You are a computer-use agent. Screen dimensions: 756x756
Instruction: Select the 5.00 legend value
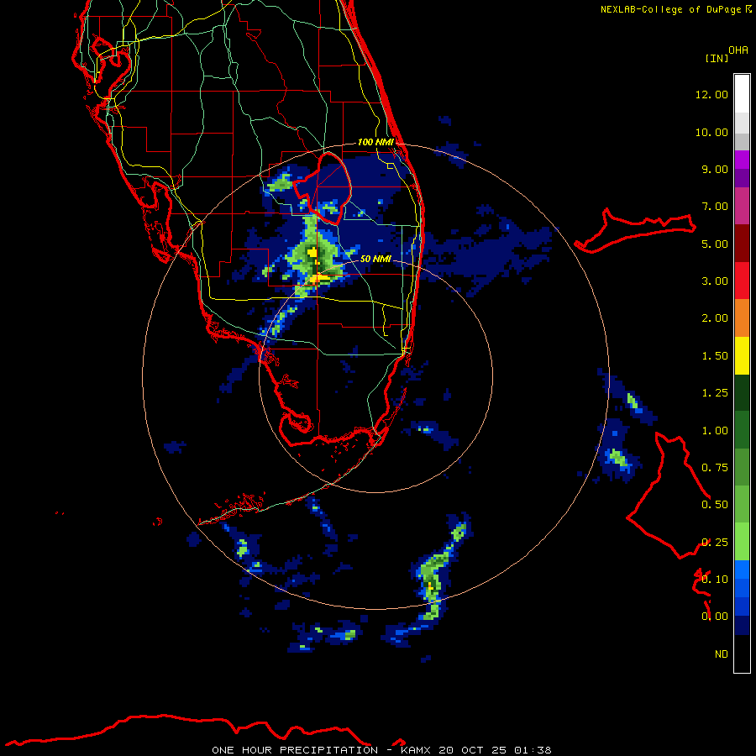click(715, 244)
